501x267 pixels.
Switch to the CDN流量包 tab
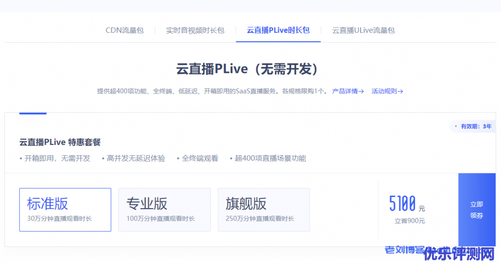click(125, 30)
